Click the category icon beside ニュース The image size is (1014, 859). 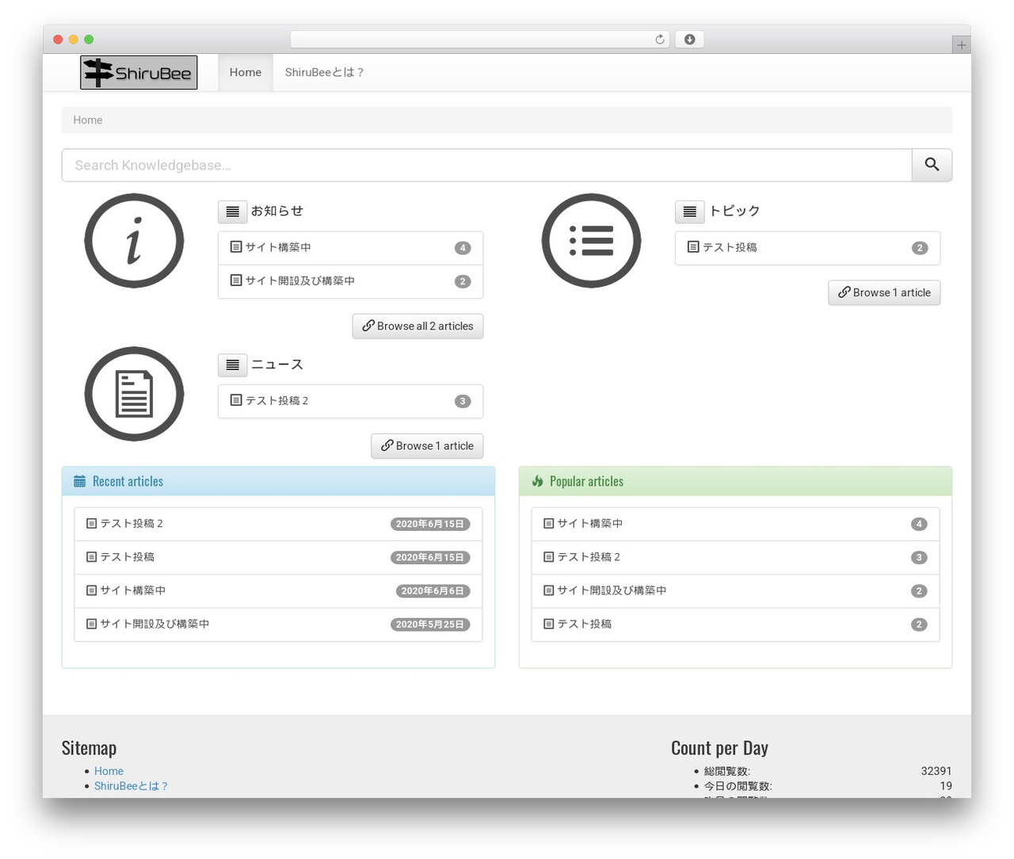coord(232,365)
